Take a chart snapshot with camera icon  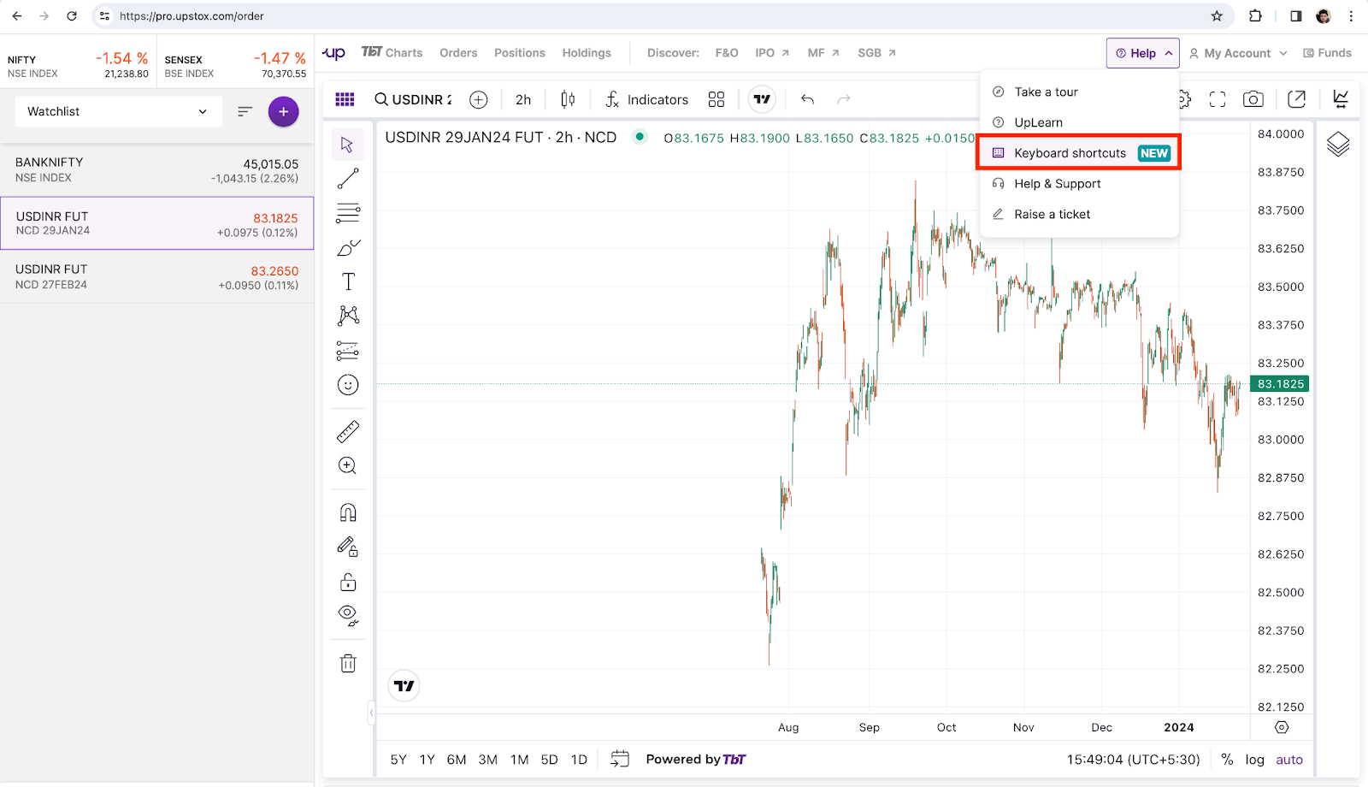[x=1253, y=99]
